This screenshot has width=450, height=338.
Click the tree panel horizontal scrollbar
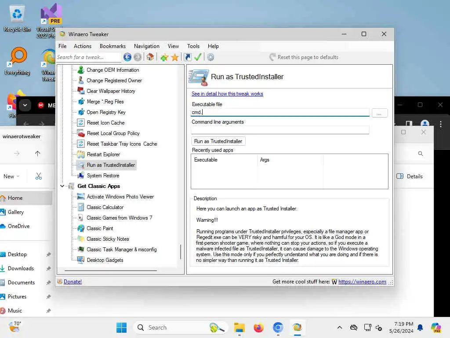pos(111,271)
